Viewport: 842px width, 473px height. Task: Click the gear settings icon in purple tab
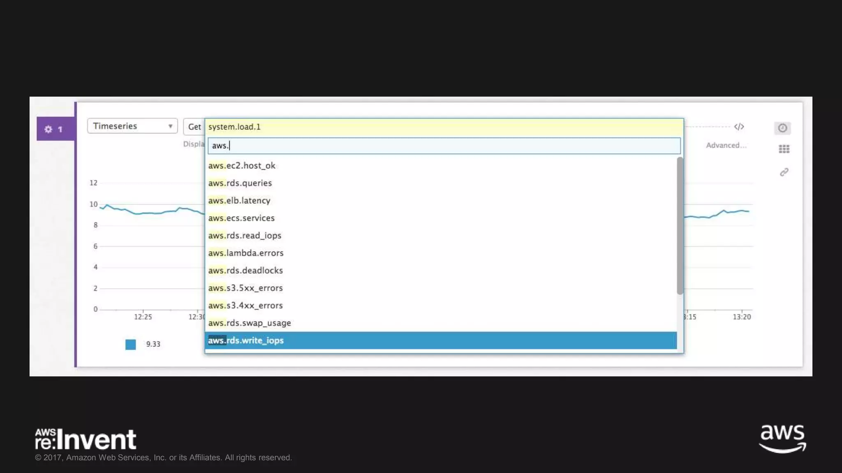point(49,129)
